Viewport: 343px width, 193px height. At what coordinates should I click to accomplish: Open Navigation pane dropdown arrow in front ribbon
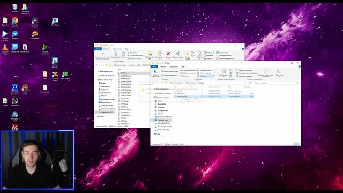pos(160,77)
